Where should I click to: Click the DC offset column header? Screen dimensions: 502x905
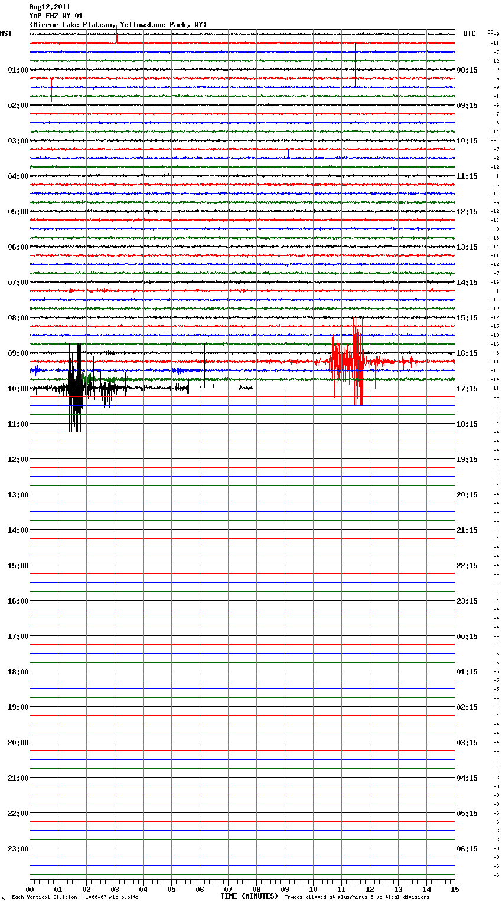tap(491, 32)
